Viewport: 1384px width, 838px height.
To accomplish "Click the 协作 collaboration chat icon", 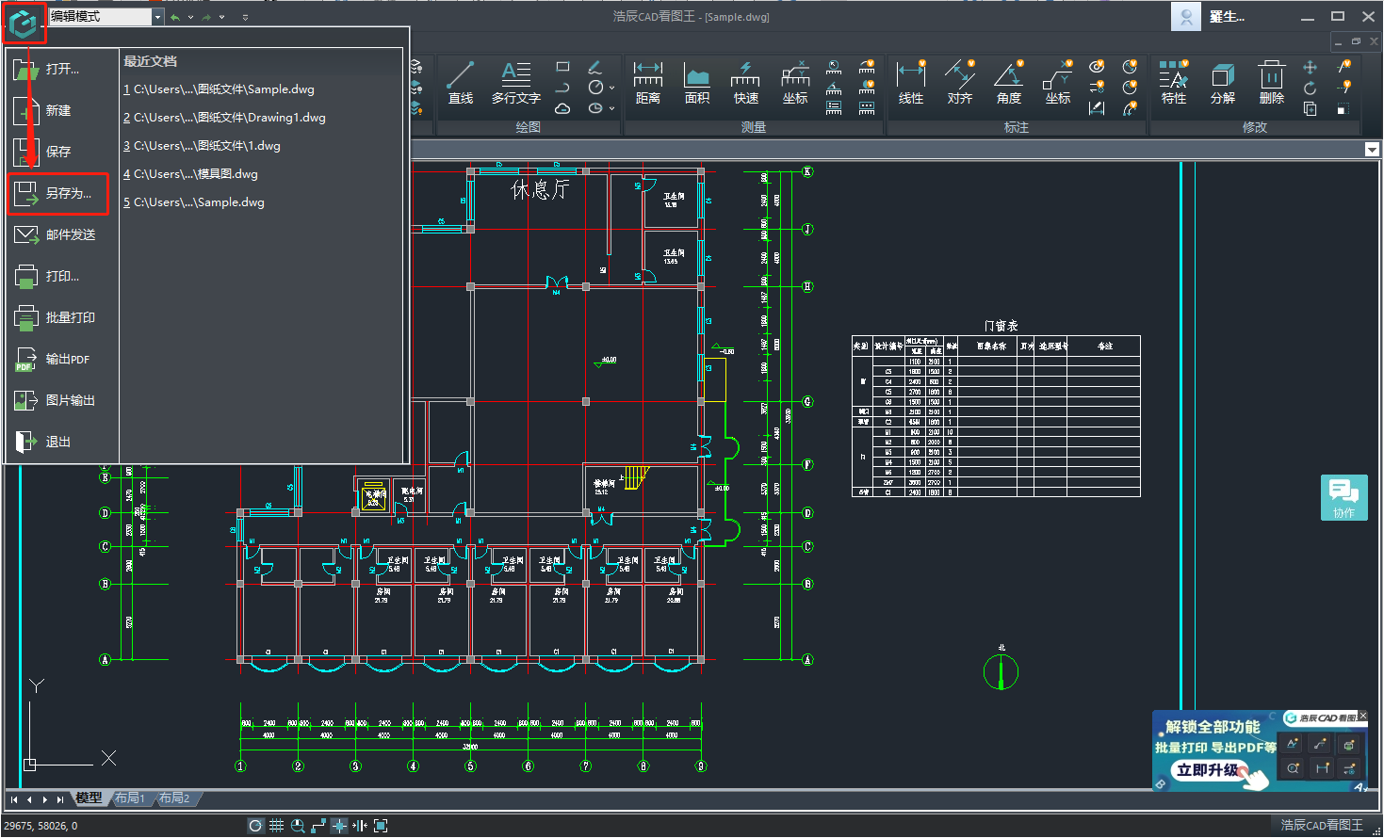I will [x=1343, y=497].
